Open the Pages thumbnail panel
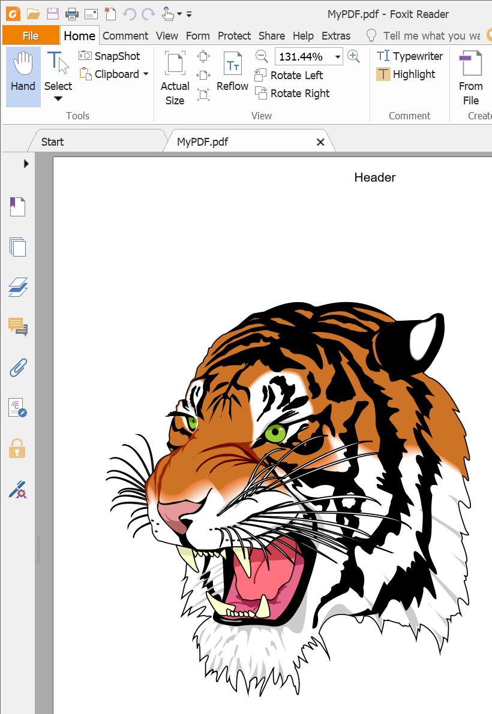492x714 pixels. pos(17,246)
